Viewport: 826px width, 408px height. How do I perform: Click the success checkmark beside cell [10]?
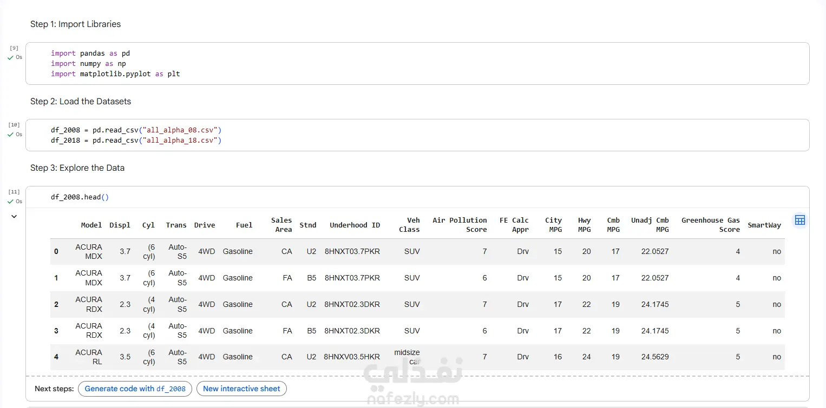tap(10, 135)
